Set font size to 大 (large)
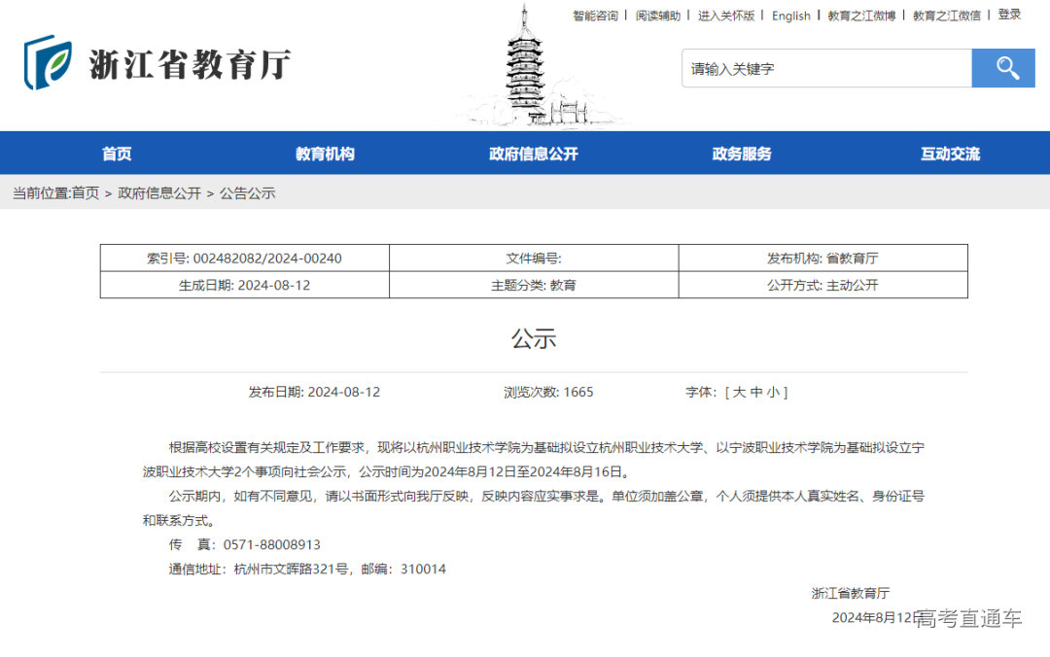Viewport: 1050px width, 657px height. coord(741,392)
